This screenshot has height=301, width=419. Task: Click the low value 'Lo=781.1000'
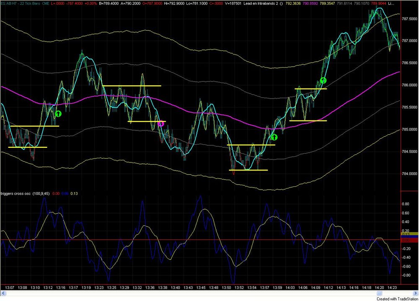pos(197,3)
